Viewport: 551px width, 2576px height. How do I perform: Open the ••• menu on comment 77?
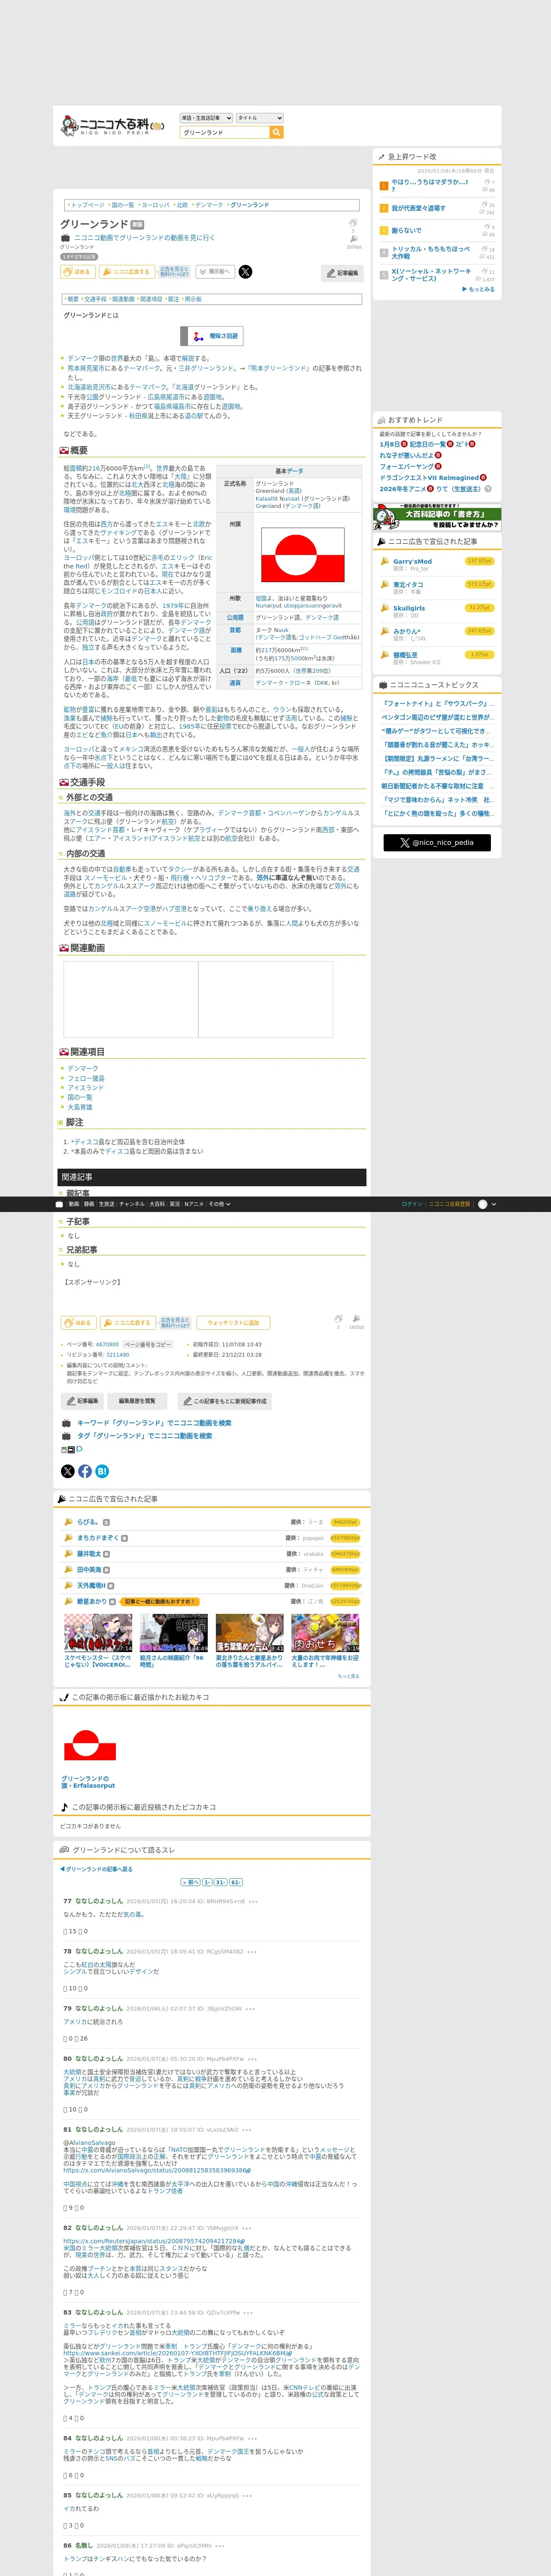tap(253, 1901)
